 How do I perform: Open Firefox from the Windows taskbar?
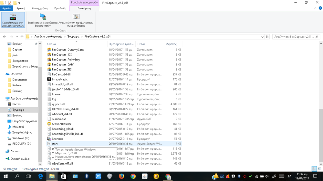(121, 176)
